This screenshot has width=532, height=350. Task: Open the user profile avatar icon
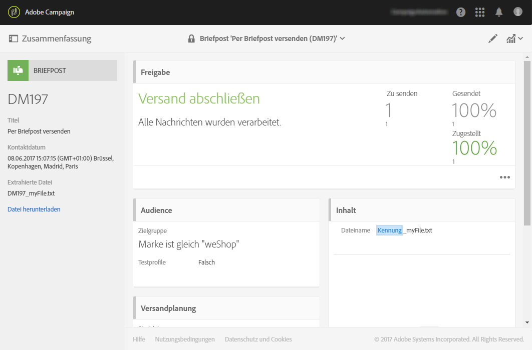(x=518, y=12)
